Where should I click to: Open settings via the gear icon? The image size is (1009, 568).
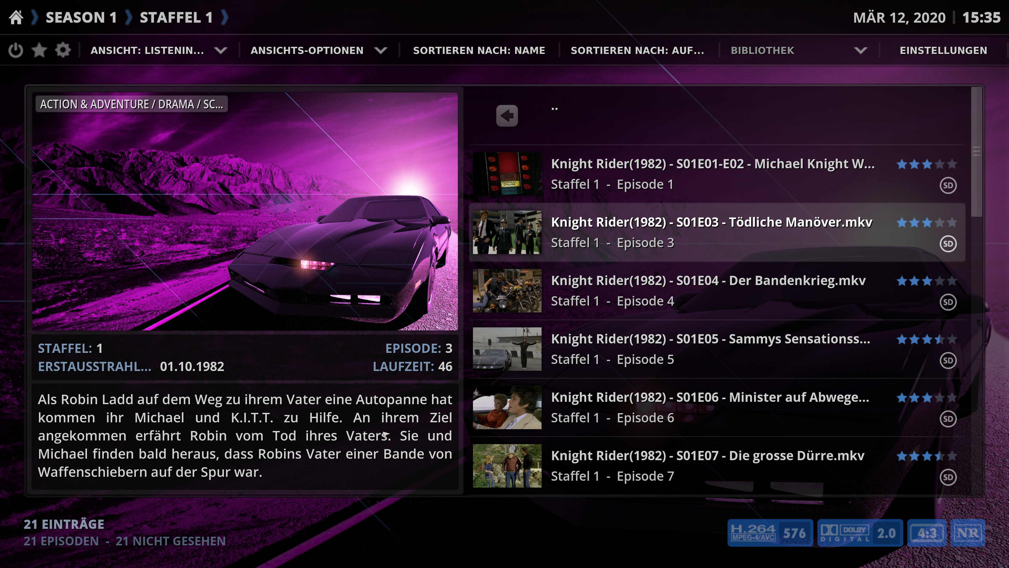(63, 50)
